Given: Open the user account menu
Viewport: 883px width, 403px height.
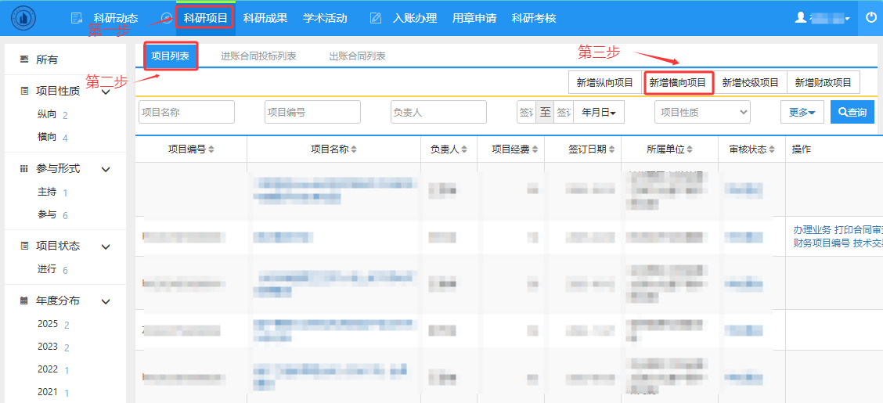Looking at the screenshot, I should tap(822, 18).
